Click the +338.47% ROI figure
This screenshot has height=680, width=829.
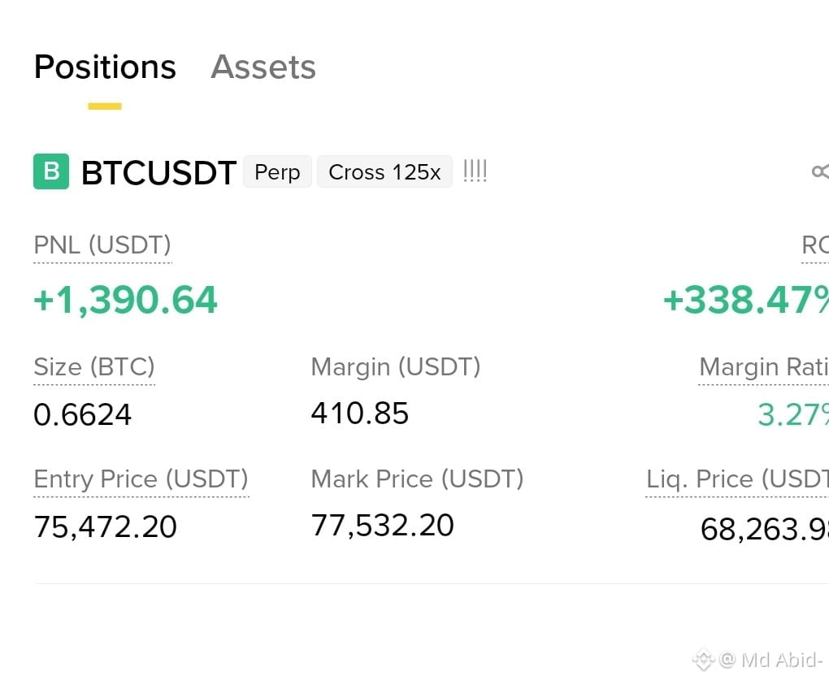746,300
